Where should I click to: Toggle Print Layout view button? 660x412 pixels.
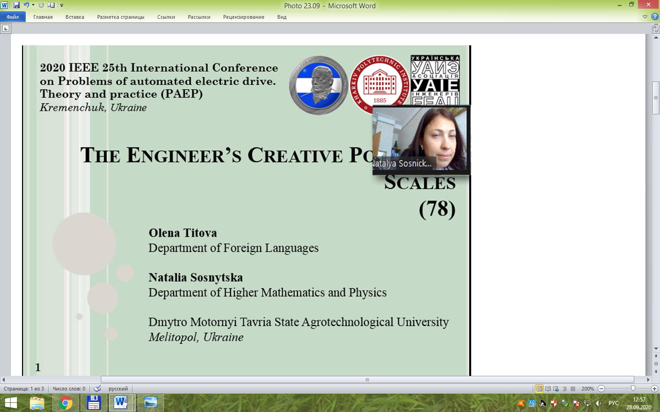(x=539, y=389)
